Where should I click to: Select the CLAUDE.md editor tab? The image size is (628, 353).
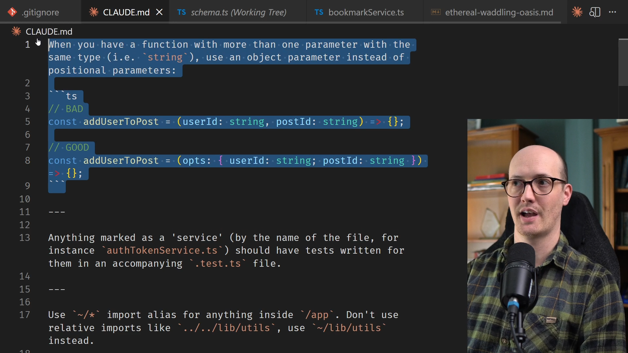[x=126, y=12]
